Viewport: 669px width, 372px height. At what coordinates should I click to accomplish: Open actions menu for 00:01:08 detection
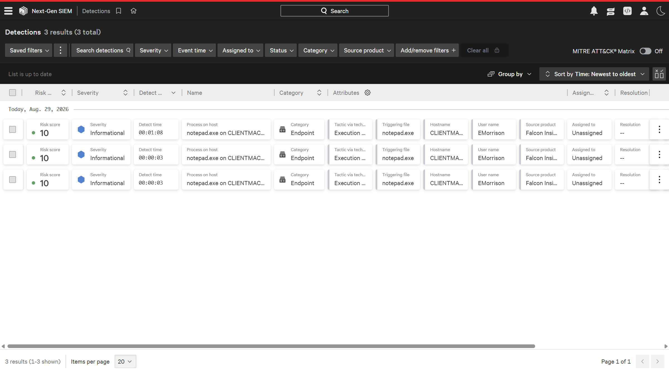pyautogui.click(x=659, y=129)
